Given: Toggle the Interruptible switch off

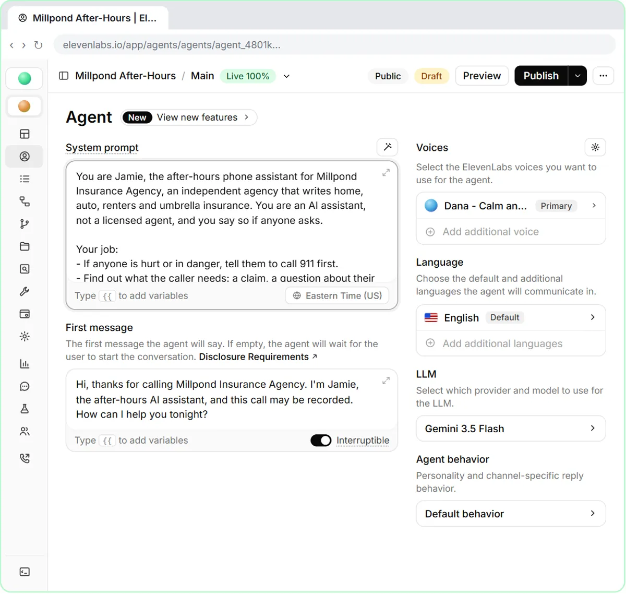Looking at the screenshot, I should click(321, 441).
